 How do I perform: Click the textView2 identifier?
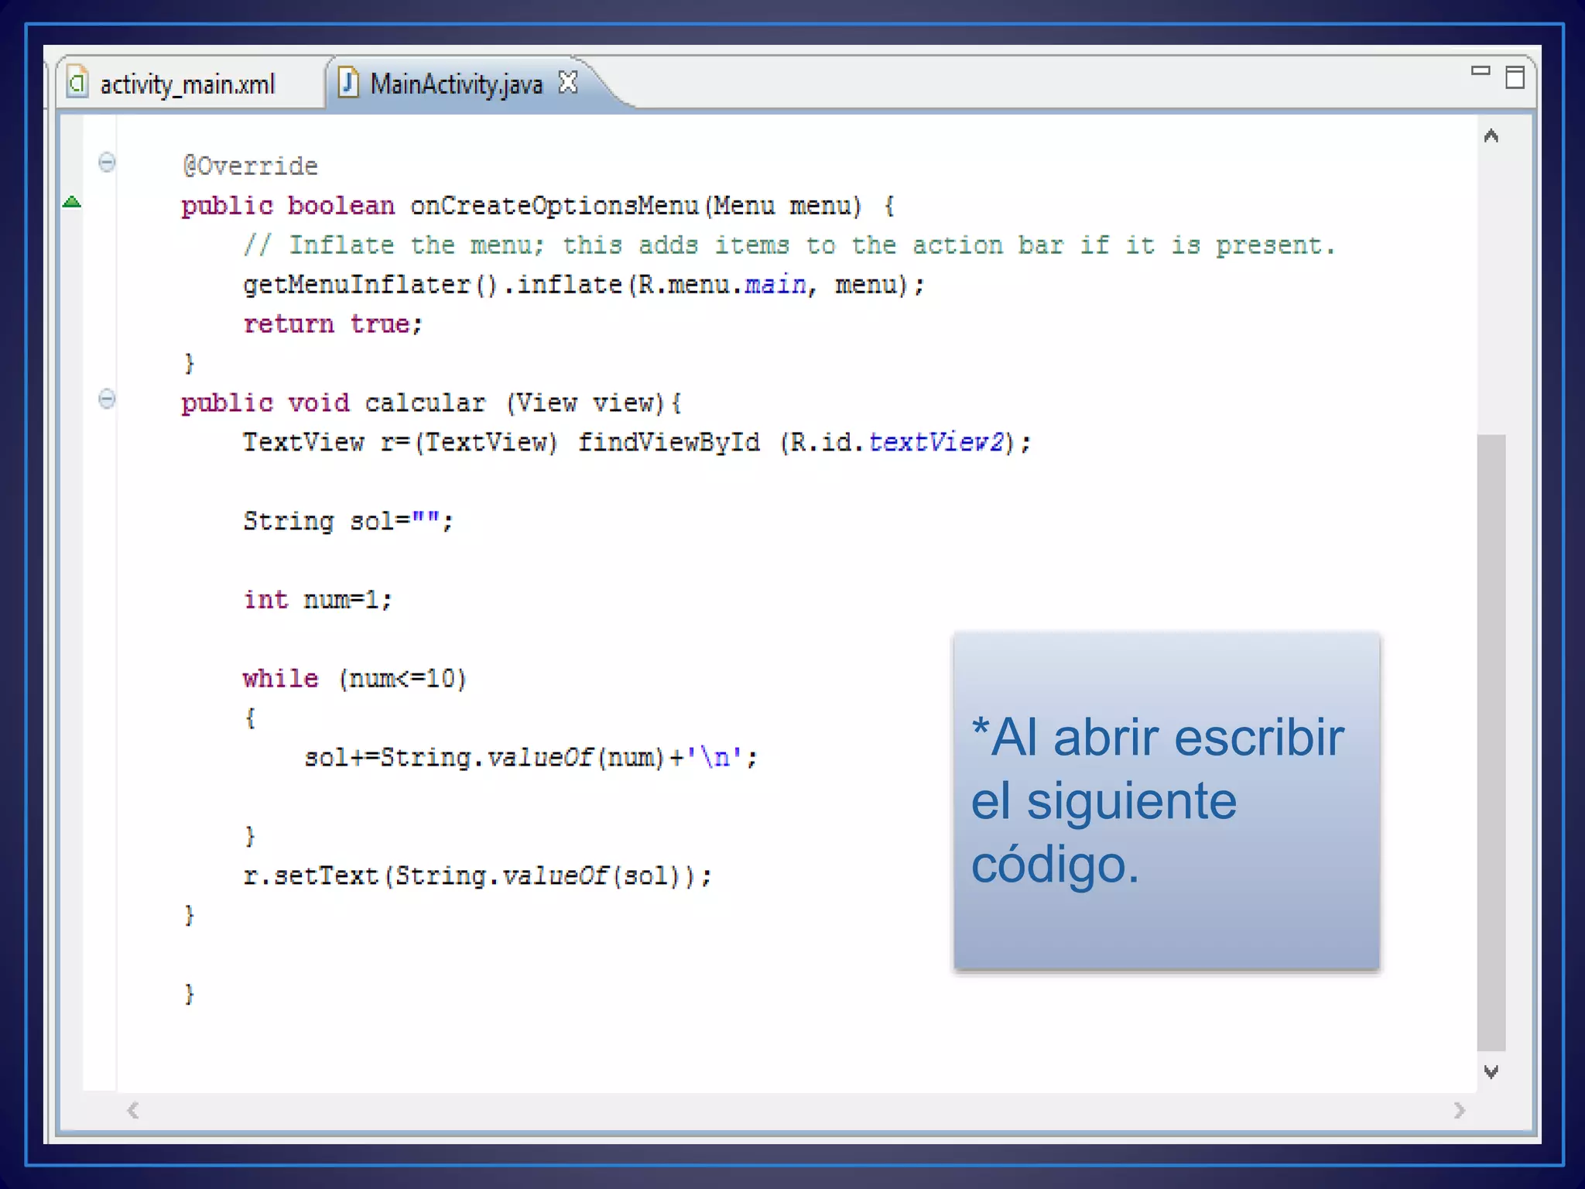tap(936, 443)
